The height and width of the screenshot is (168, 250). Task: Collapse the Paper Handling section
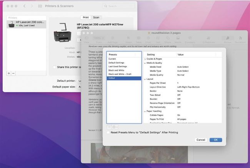point(145,111)
